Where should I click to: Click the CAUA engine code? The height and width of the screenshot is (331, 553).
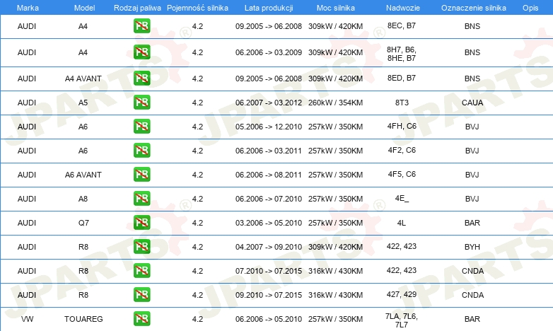click(x=472, y=103)
